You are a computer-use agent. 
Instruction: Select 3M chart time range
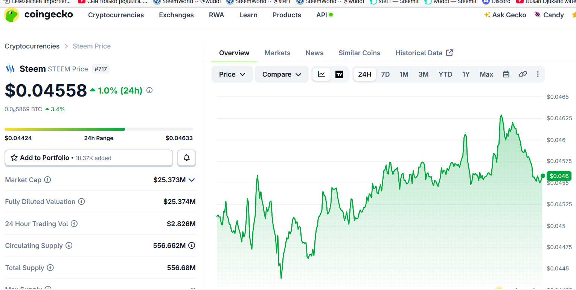tap(424, 74)
